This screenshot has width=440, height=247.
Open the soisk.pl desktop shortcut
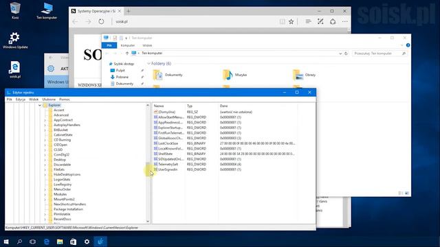point(15,69)
